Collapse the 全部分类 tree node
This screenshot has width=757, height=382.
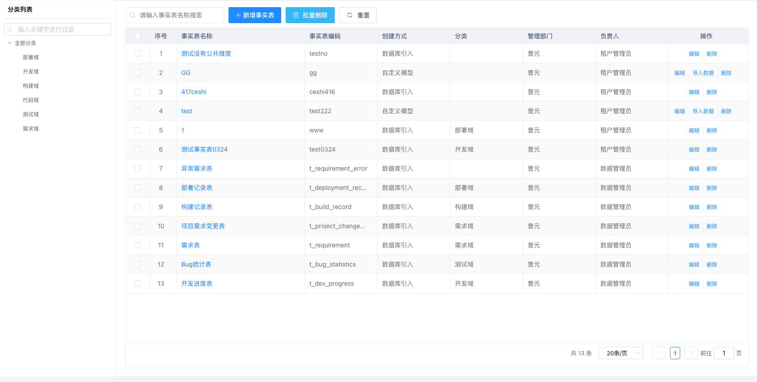[9, 43]
